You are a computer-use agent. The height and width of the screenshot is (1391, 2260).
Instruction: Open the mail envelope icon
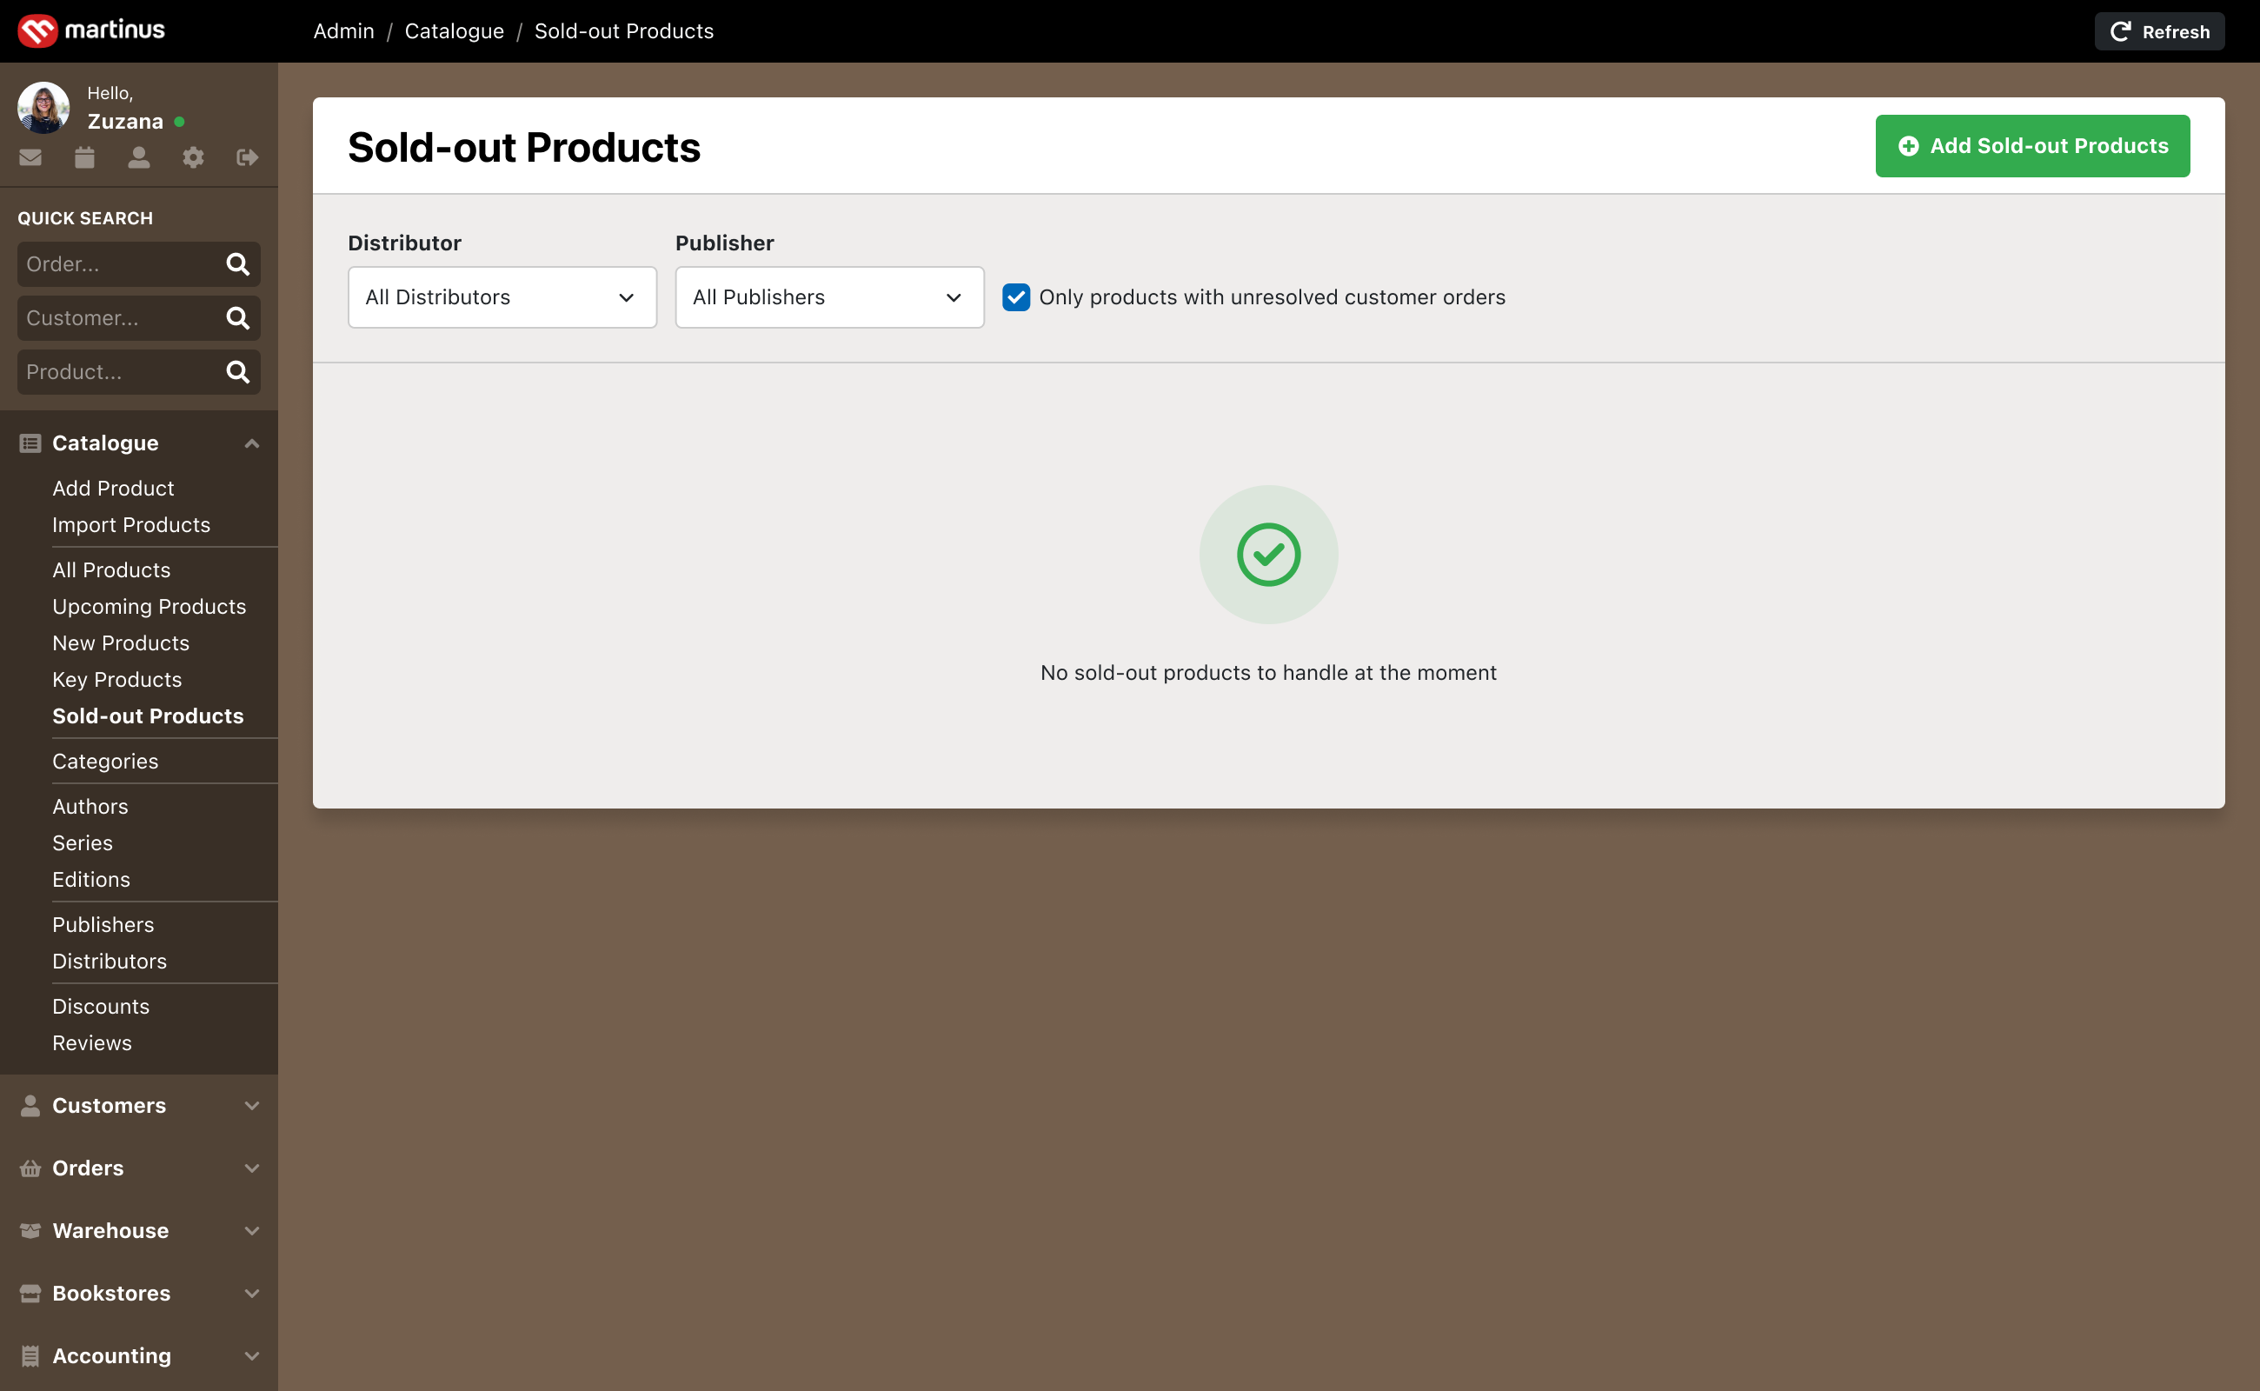pyautogui.click(x=30, y=157)
